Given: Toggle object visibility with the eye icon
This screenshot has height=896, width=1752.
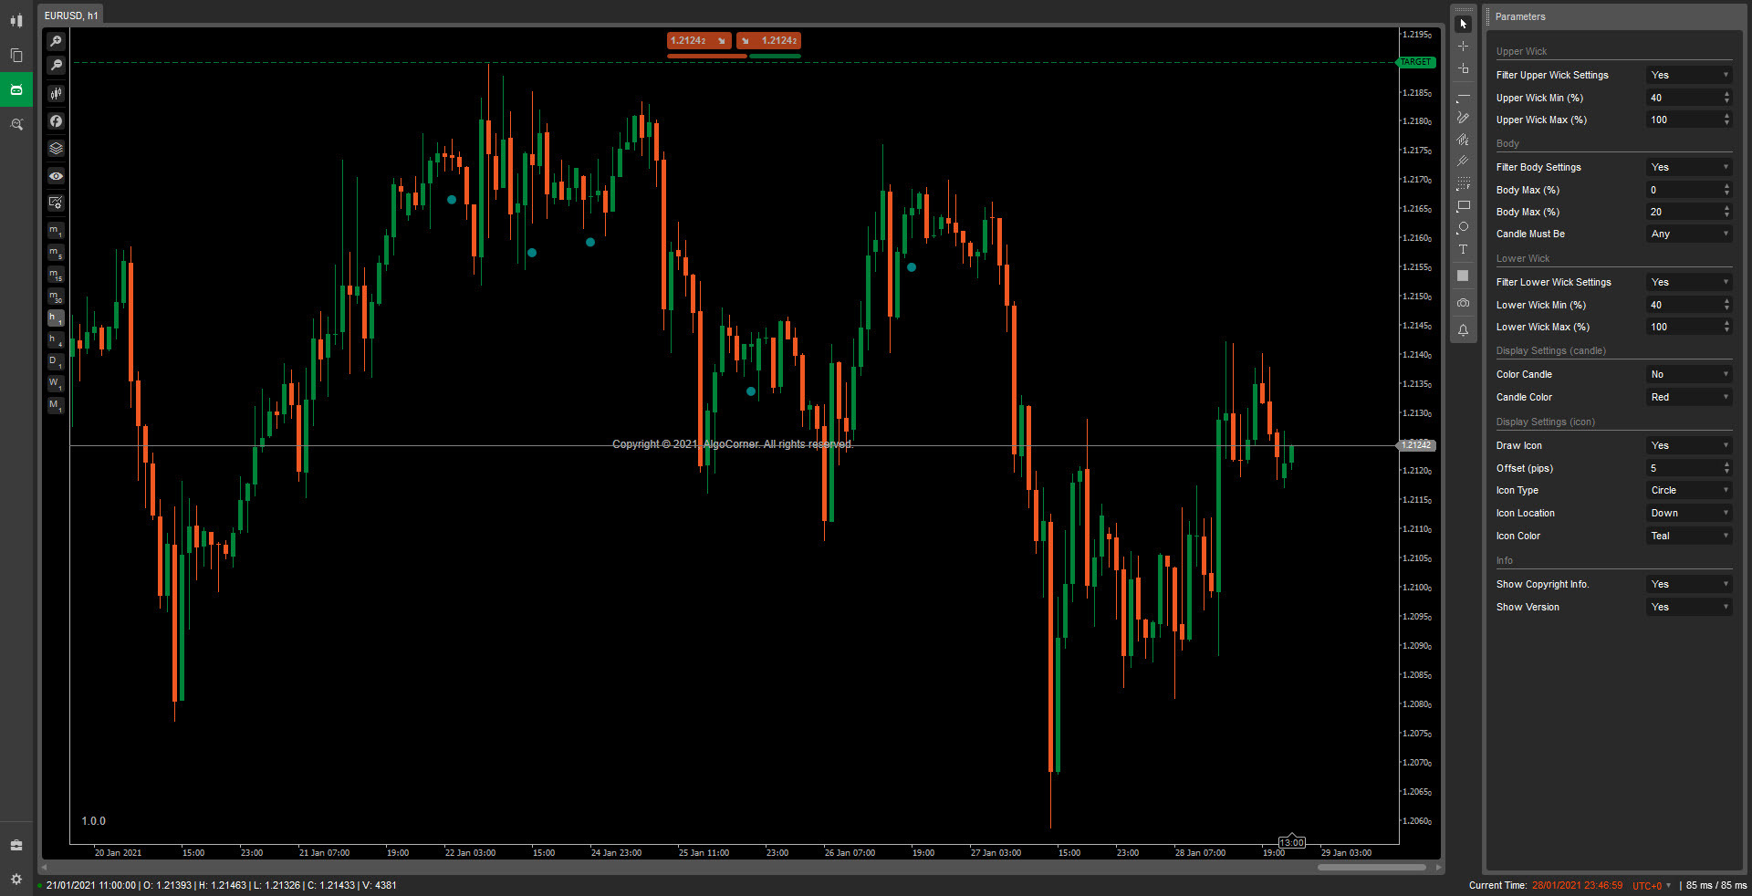Looking at the screenshot, I should [56, 175].
